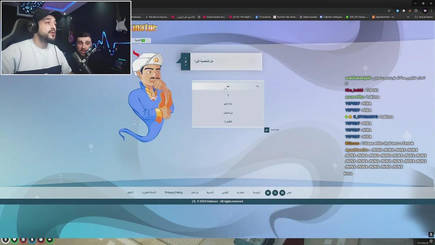The height and width of the screenshot is (245, 435).
Task: Open the 'الشروط' terms footer link
Action: point(210,193)
